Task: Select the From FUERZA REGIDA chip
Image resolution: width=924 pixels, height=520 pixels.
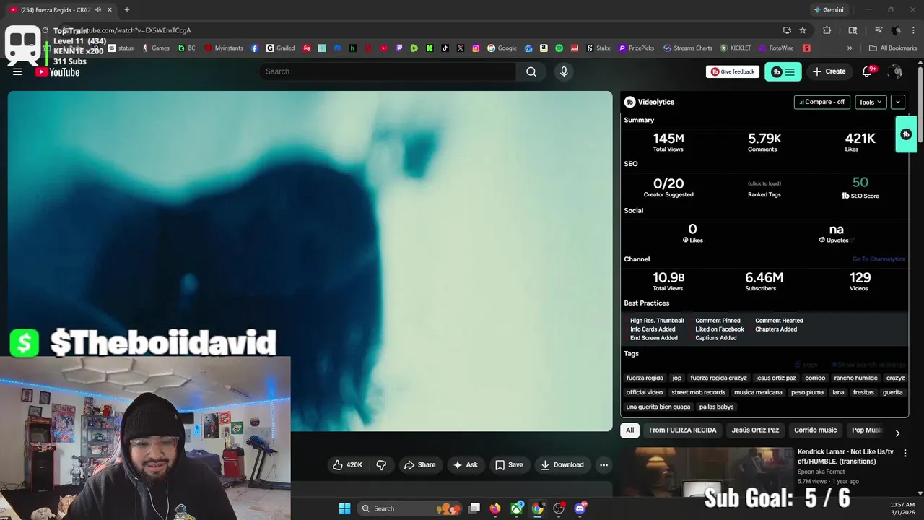Action: (683, 430)
